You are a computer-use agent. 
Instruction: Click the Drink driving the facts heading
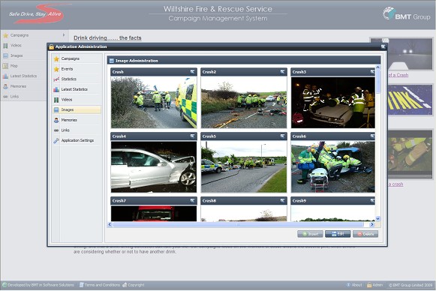107,37
